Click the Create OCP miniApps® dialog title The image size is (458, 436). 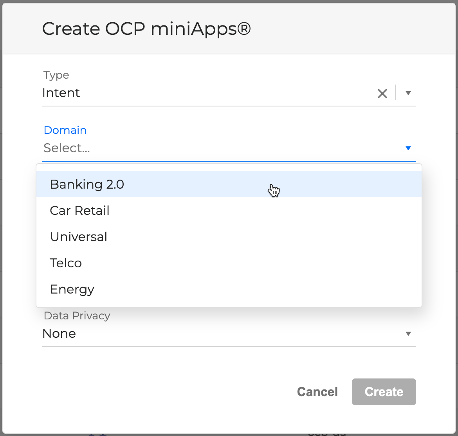[x=146, y=29]
